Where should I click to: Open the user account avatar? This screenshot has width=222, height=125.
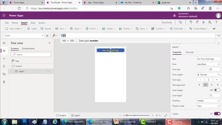tap(218, 15)
